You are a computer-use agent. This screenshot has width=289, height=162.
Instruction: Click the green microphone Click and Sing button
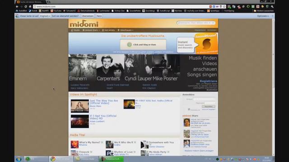click(x=143, y=45)
